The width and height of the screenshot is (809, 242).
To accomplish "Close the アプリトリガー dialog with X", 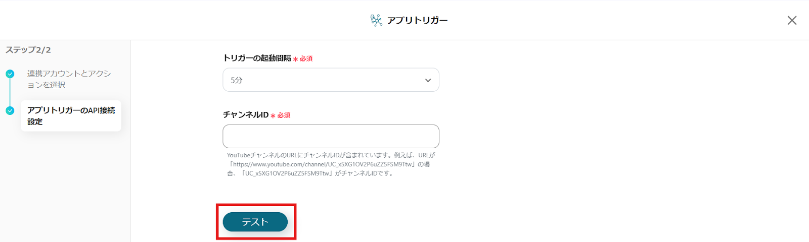I will 792,20.
